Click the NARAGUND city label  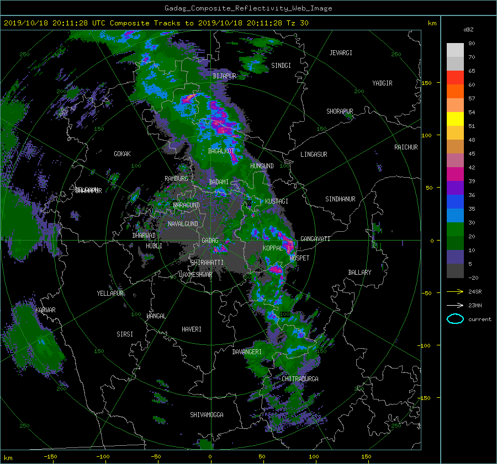187,205
